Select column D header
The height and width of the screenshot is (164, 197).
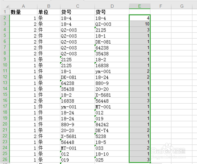click(112, 6)
